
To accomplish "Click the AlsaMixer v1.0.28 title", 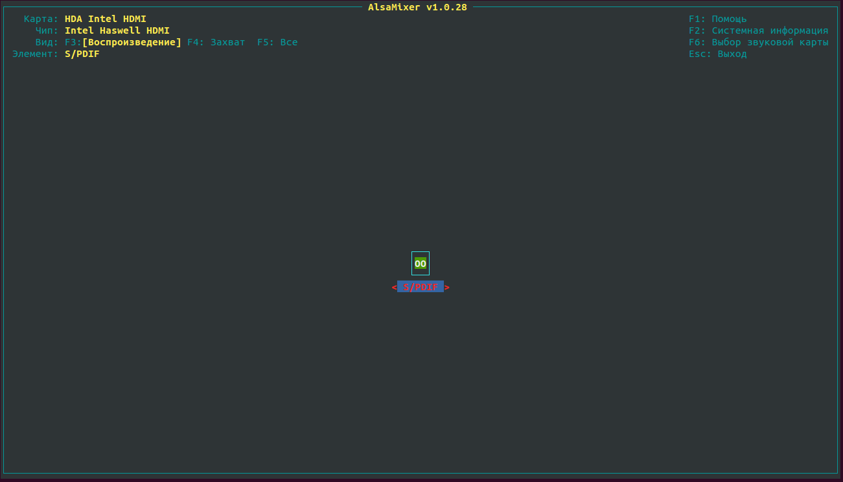I will (x=417, y=7).
